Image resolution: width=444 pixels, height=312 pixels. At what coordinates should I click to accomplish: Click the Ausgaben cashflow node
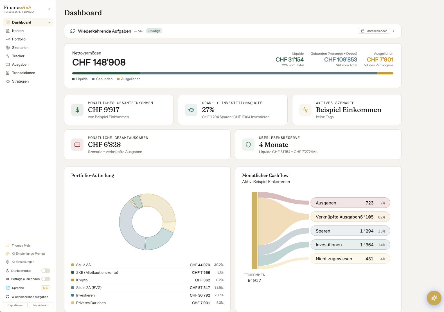coord(350,203)
